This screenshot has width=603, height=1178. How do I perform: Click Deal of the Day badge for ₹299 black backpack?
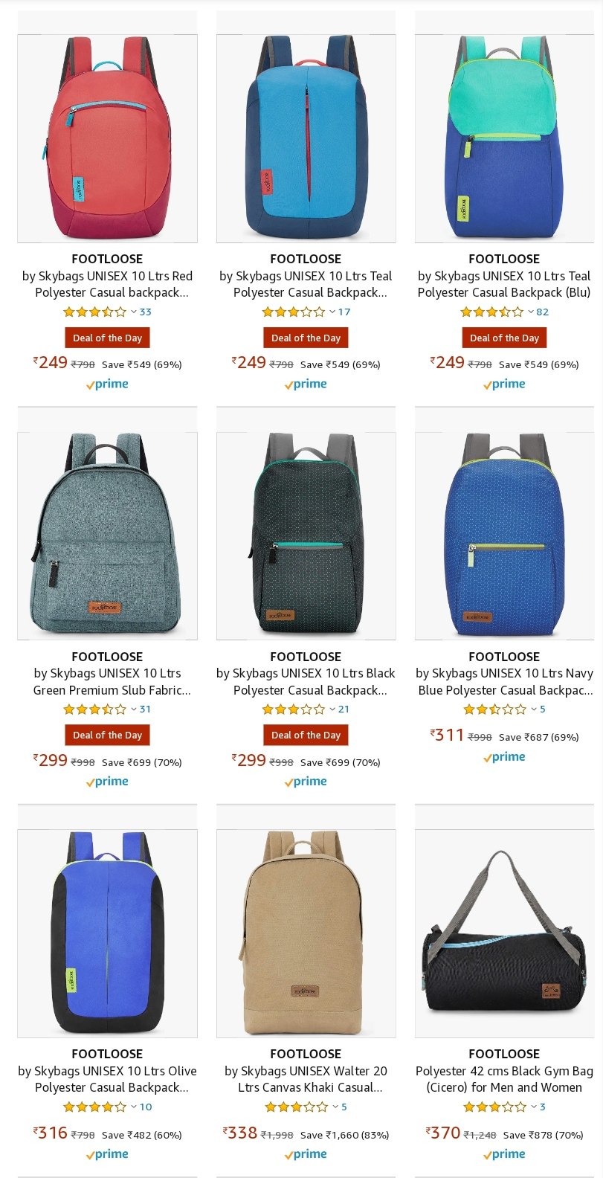pyautogui.click(x=306, y=736)
